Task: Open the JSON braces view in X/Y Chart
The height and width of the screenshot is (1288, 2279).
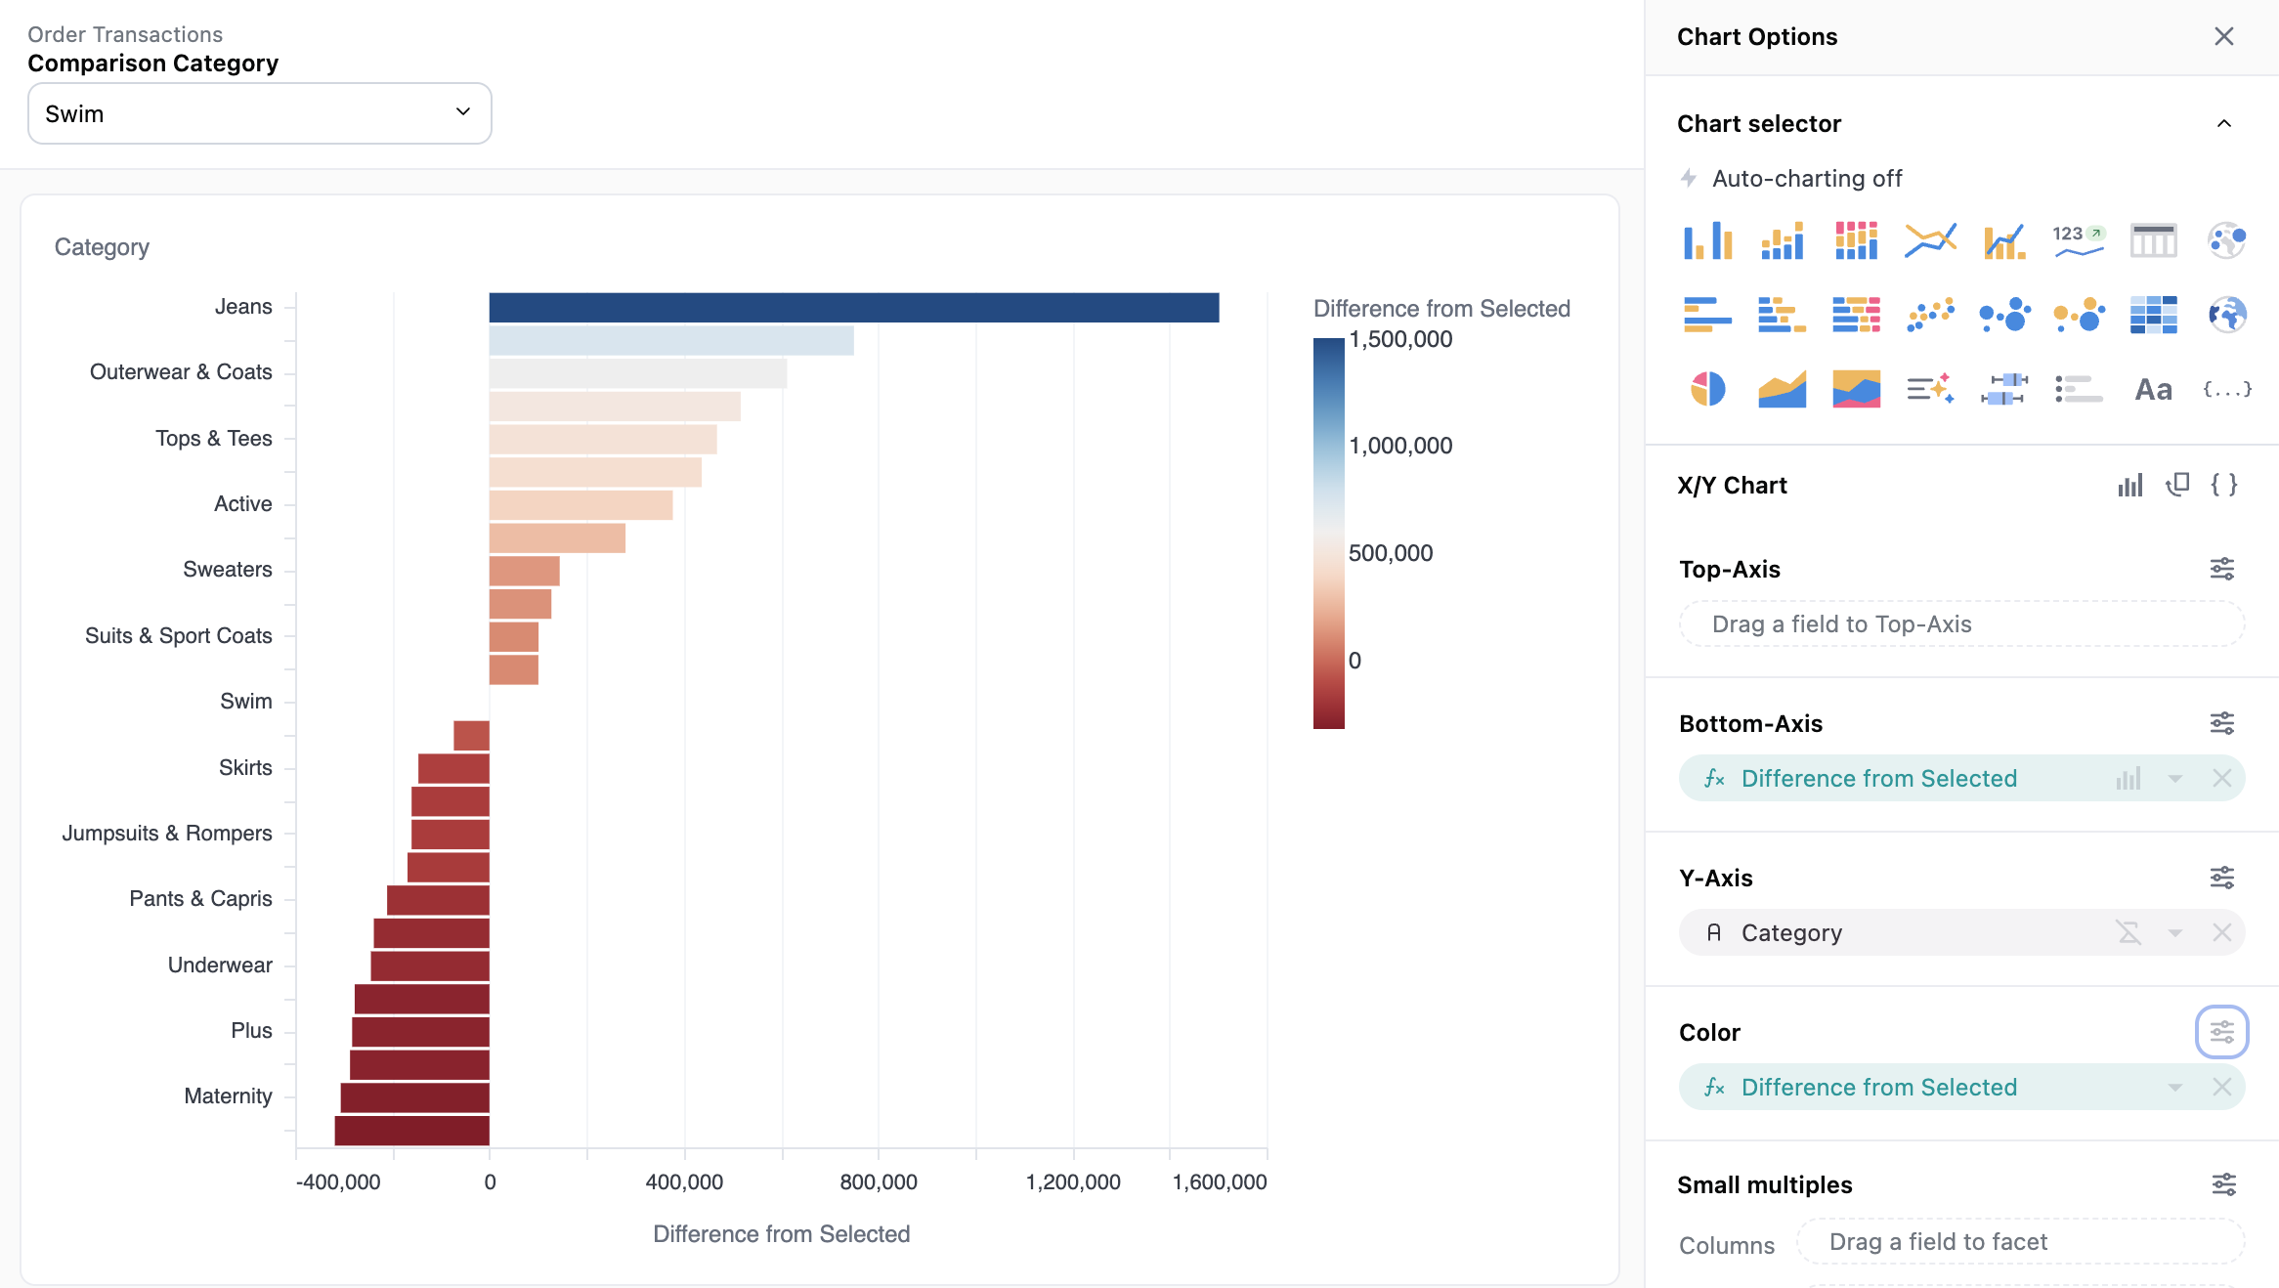Action: (x=2223, y=485)
